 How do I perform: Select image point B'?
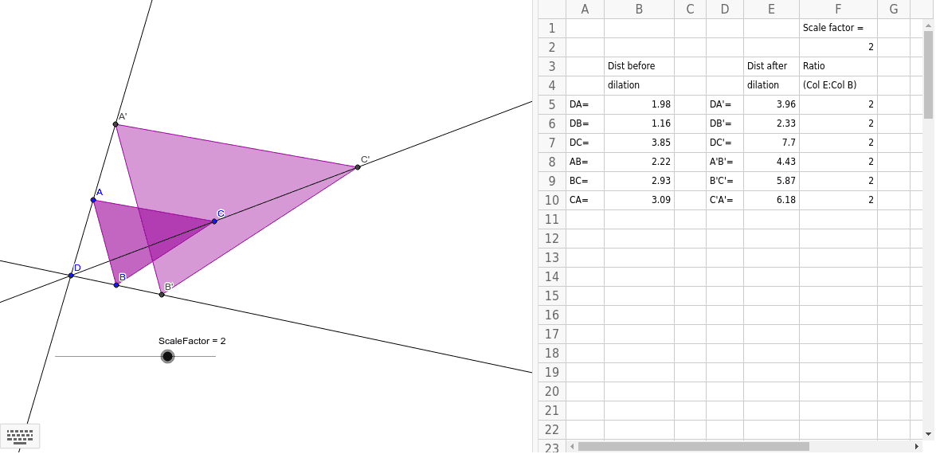162,294
